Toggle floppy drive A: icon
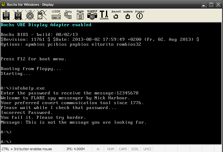This screenshot has height=152, width=223. [x=6, y=15]
